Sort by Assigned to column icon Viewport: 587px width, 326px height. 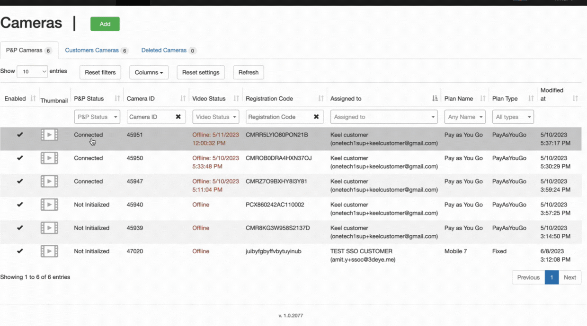(435, 99)
